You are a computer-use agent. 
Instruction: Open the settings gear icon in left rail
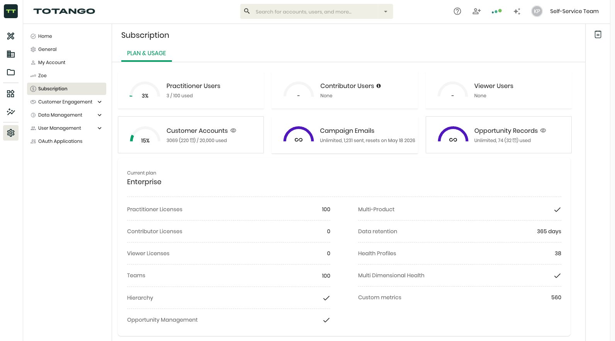[11, 133]
